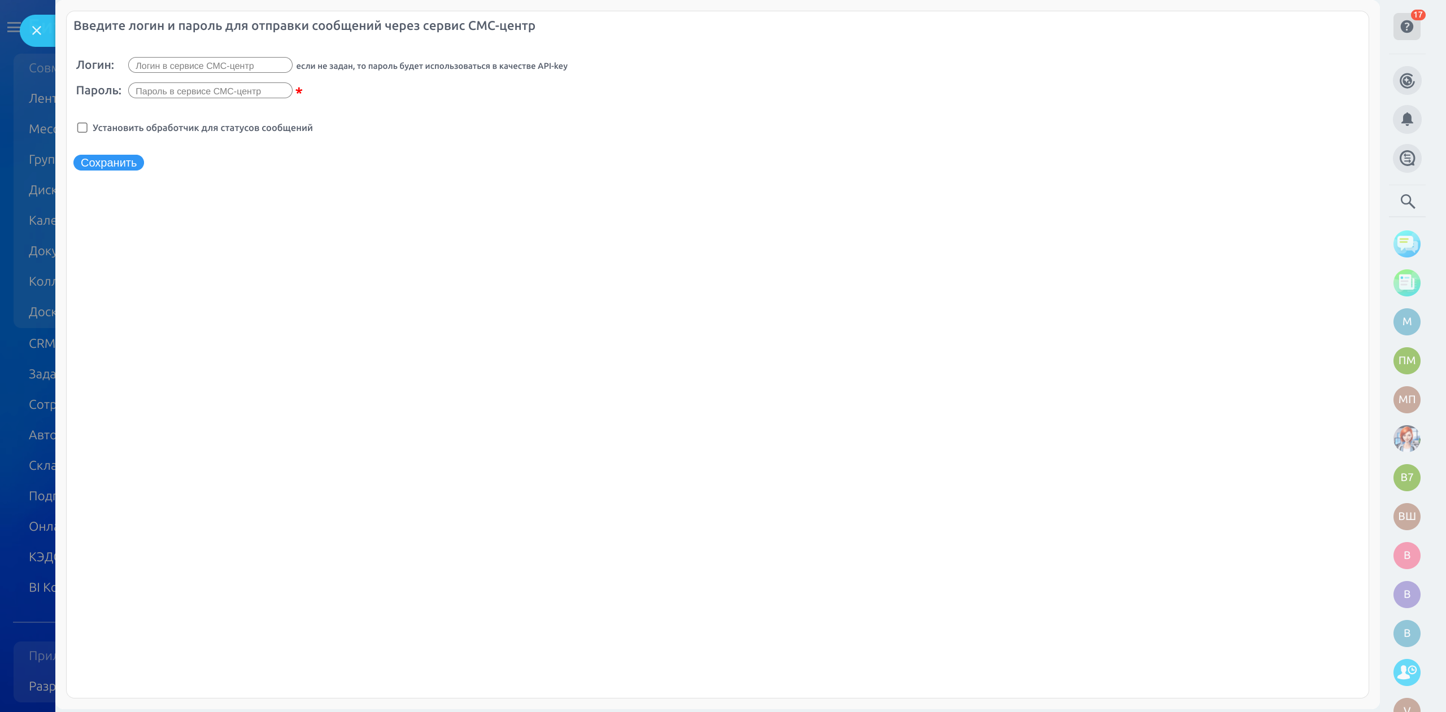Focus the Пароль input field
This screenshot has height=712, width=1446.
[210, 91]
